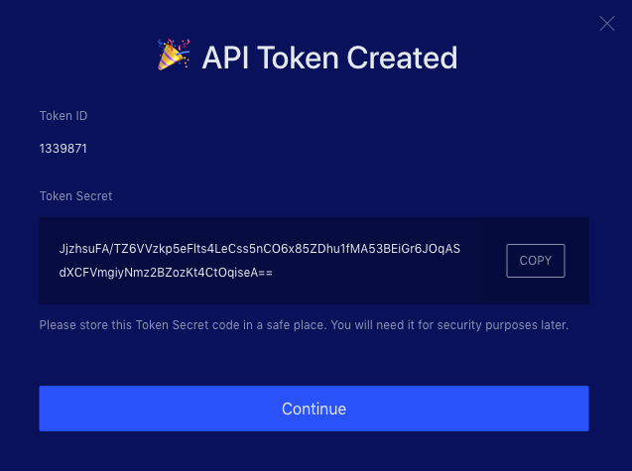Close the API Token Created dialog

pos(606,24)
